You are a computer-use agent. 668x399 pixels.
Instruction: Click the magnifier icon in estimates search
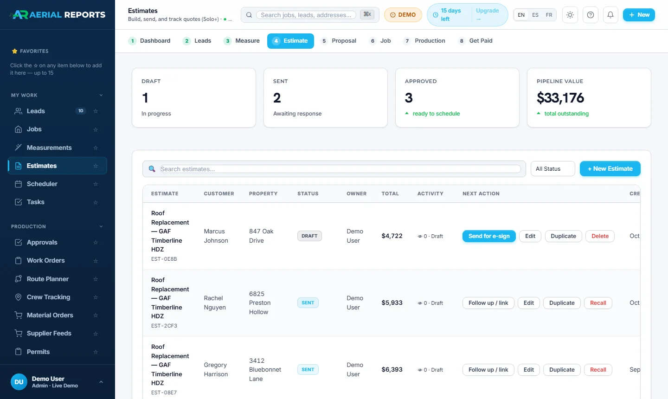click(152, 169)
